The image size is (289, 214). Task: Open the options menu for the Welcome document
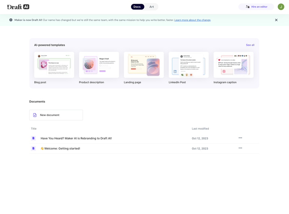point(240,148)
